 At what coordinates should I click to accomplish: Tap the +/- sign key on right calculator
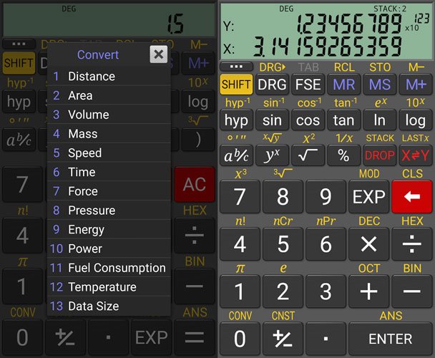tap(283, 339)
